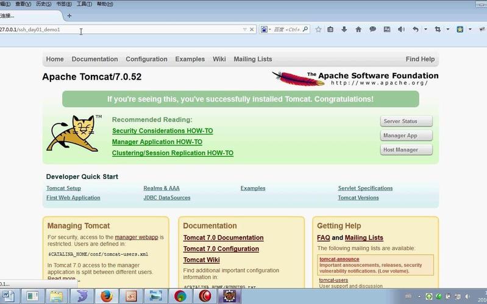
Task: Stop loading with the X button
Action: click(252, 29)
